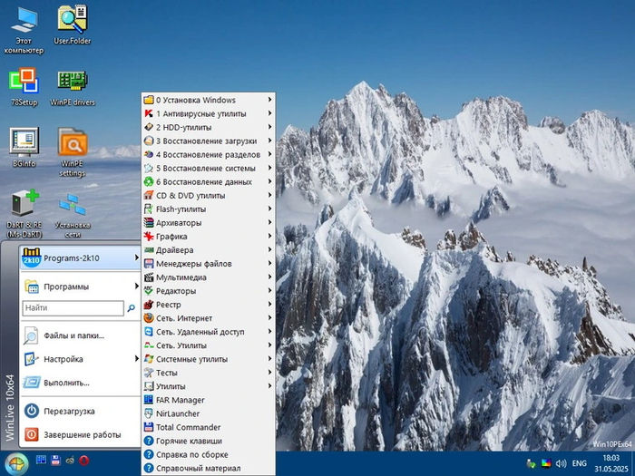The height and width of the screenshot is (476, 635).
Task: Click the volume speaker tray icon
Action: pos(560,463)
